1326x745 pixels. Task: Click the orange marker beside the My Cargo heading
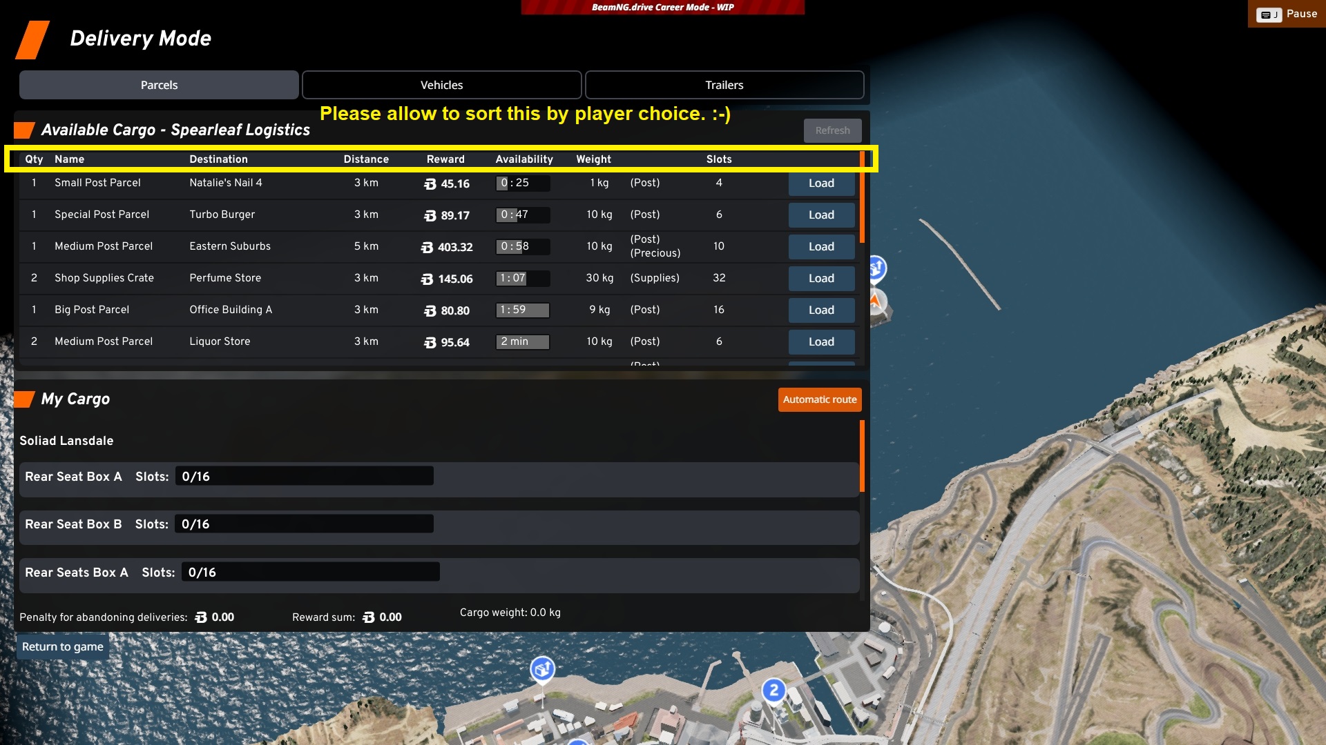[24, 399]
